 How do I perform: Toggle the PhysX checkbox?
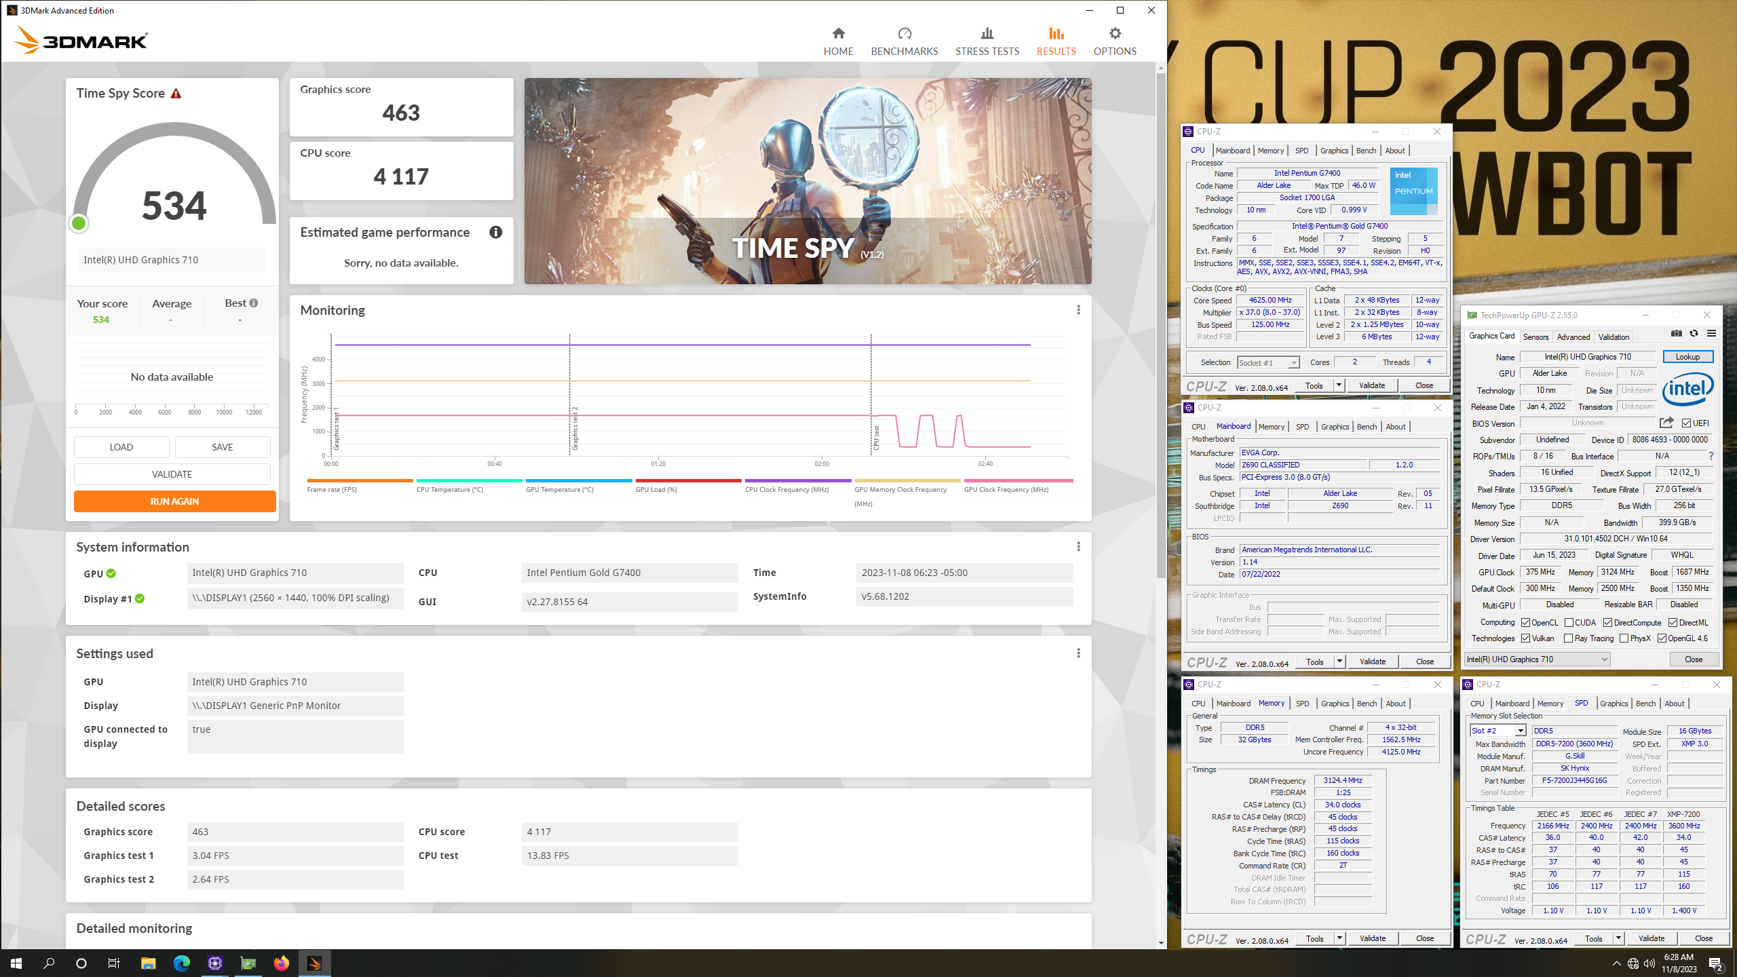(x=1624, y=638)
